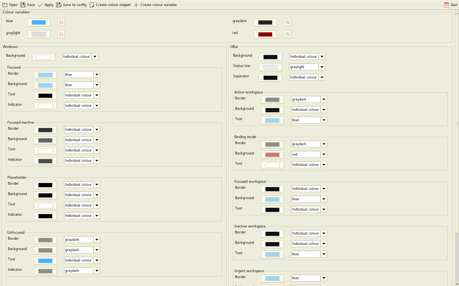
Task: Click the scrollbar up arrow
Action: click(457, 12)
